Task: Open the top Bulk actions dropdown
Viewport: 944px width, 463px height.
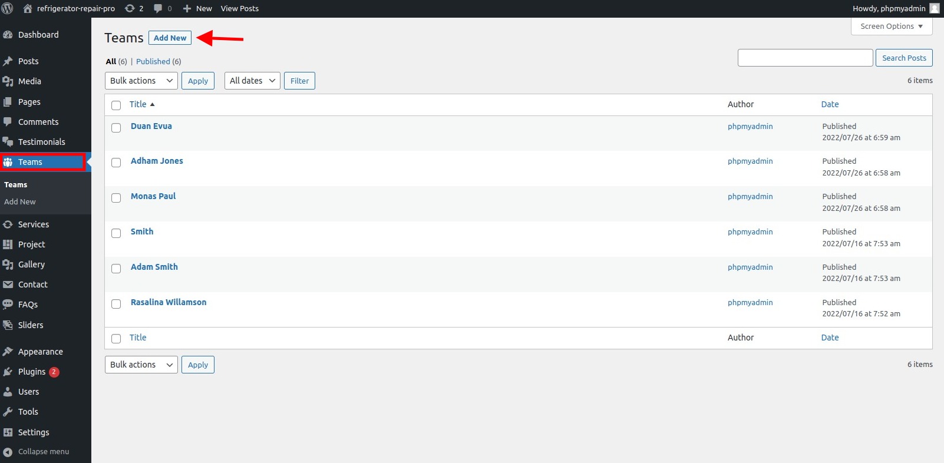Action: (141, 81)
